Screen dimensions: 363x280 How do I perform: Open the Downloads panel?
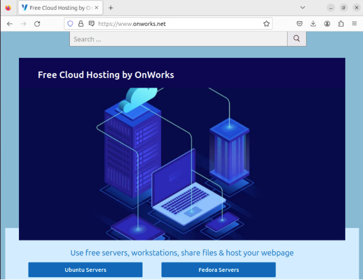[x=313, y=24]
